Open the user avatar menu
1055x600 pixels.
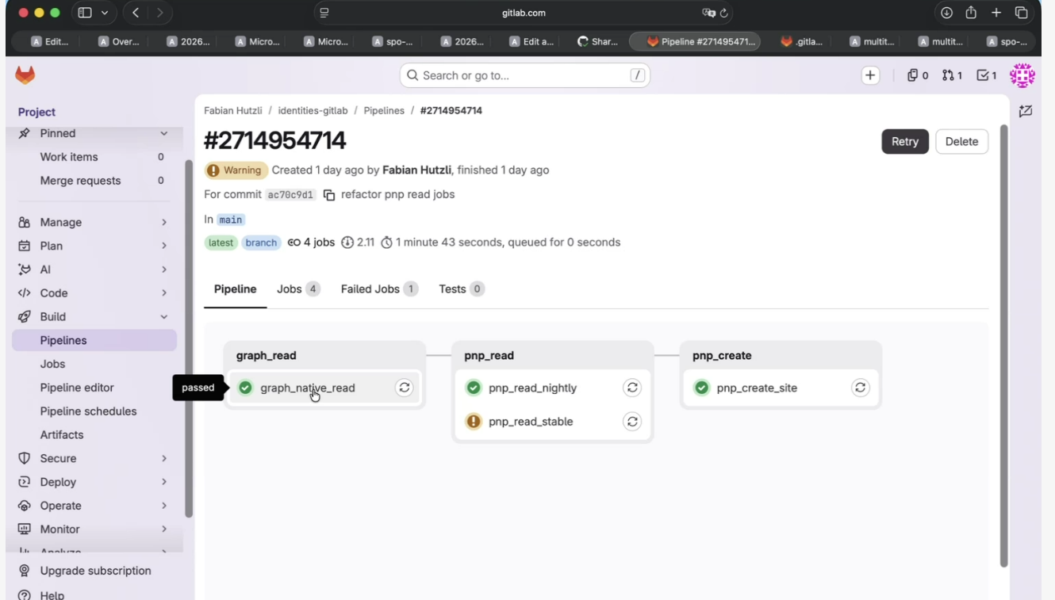click(x=1022, y=75)
